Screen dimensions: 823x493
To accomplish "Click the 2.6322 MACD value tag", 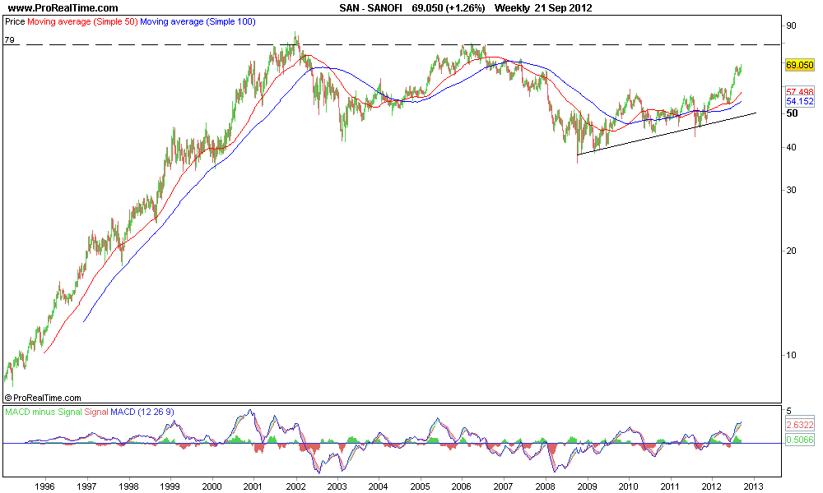I will pyautogui.click(x=799, y=425).
